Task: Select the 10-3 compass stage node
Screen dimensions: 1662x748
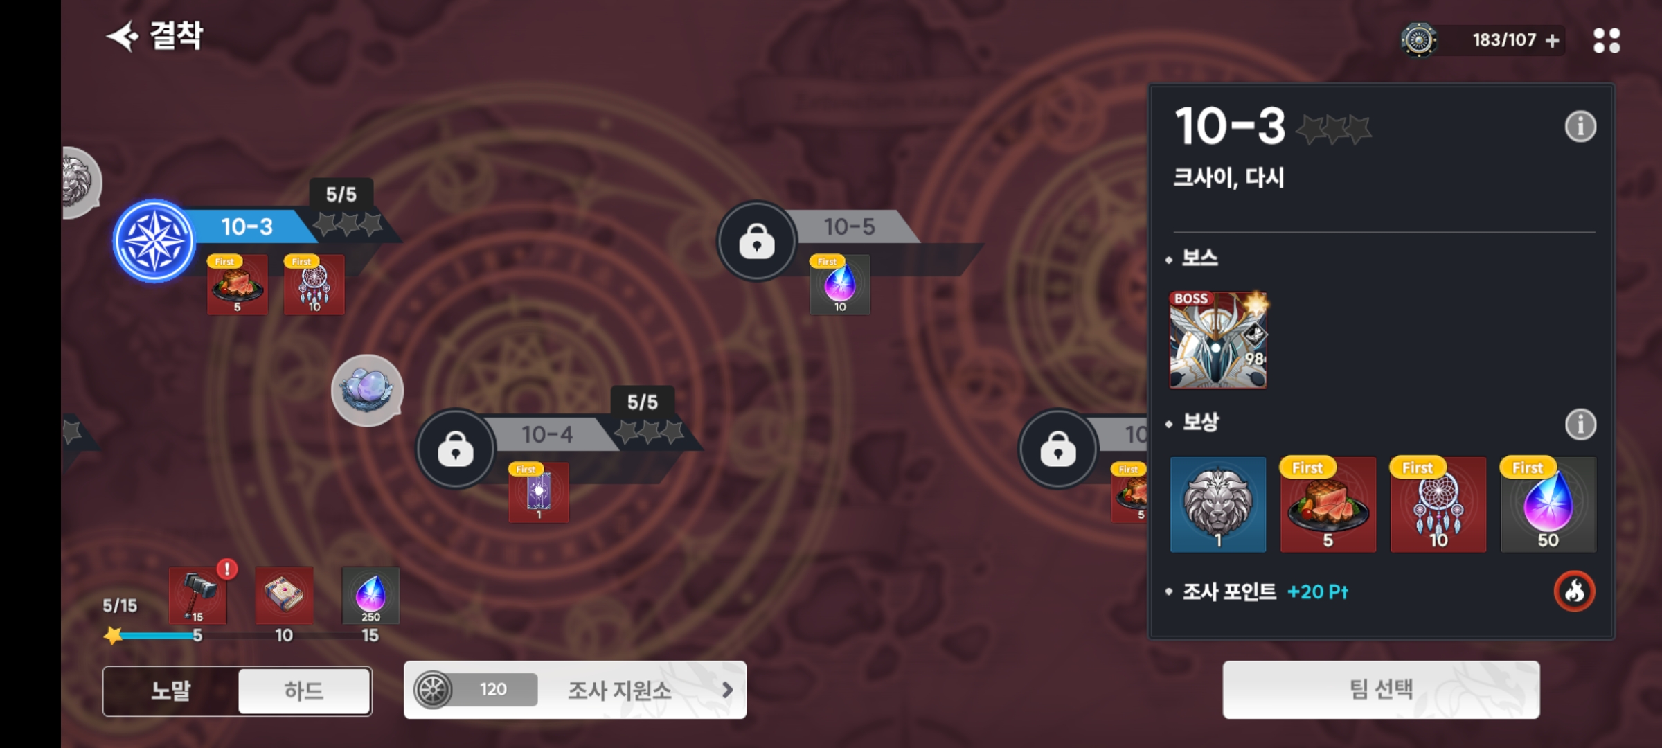Action: pos(154,241)
